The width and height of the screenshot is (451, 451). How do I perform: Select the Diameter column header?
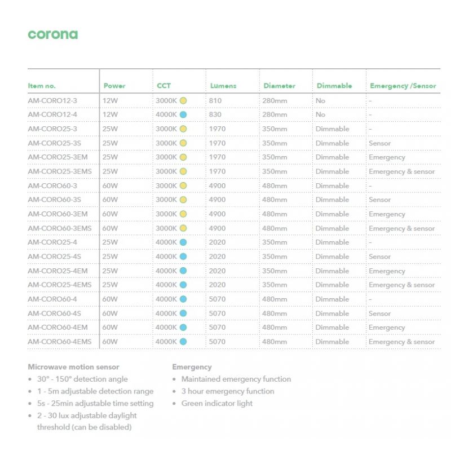point(279,86)
